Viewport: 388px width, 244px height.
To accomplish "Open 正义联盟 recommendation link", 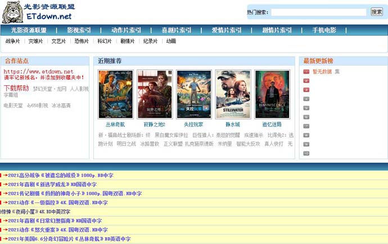I will pos(173,144).
